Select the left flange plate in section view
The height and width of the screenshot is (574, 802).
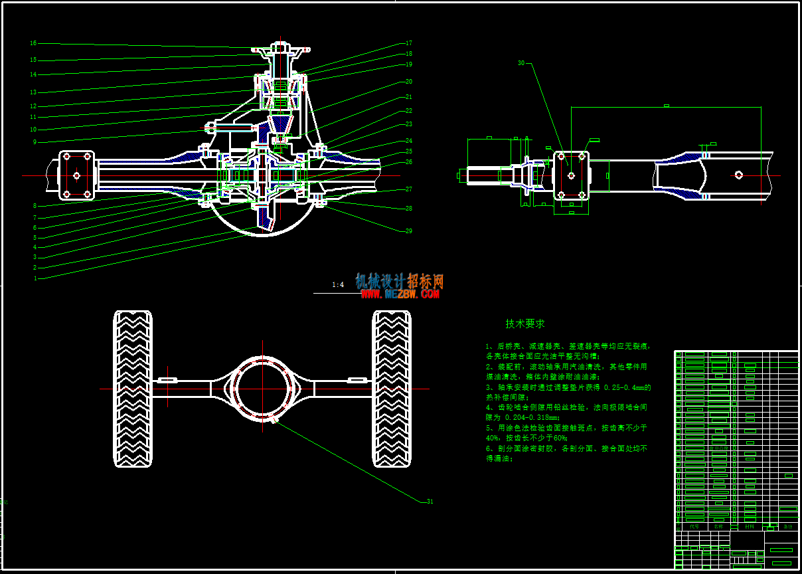[x=76, y=175]
